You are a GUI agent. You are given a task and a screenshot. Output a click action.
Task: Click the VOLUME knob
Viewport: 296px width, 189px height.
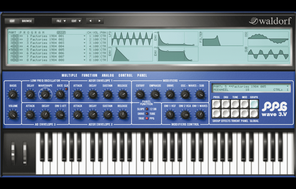click(13, 115)
